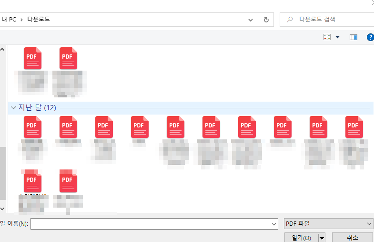Open help with the blue question mark
This screenshot has width=374, height=242.
370,37
